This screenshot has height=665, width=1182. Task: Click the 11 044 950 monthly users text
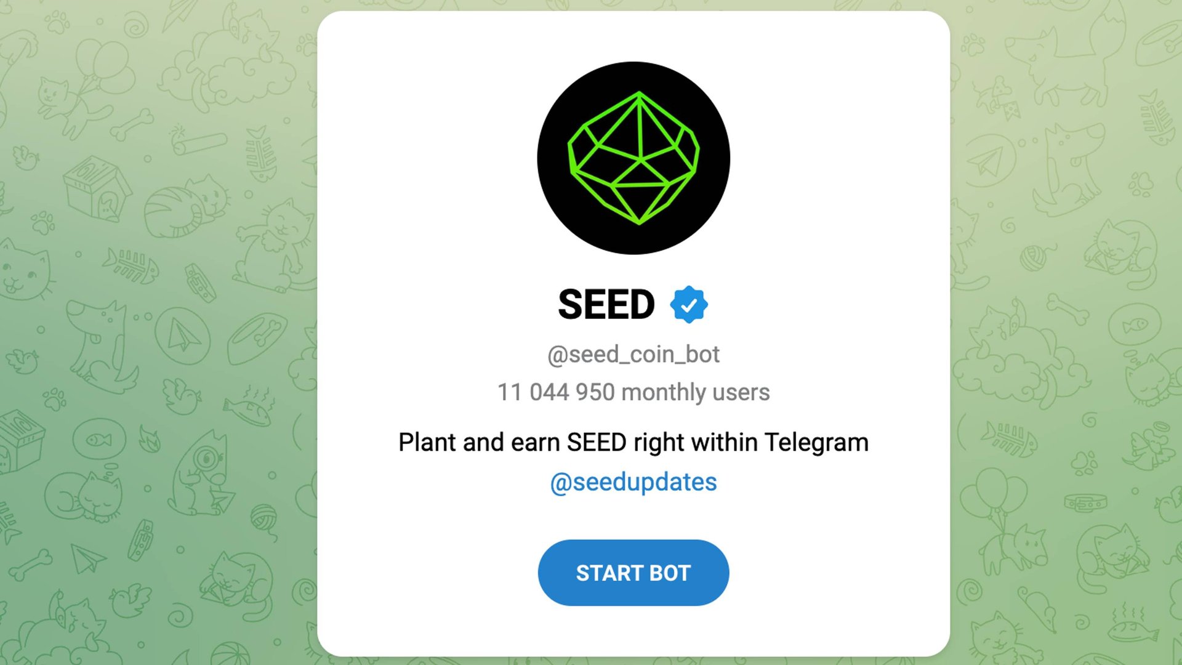633,392
